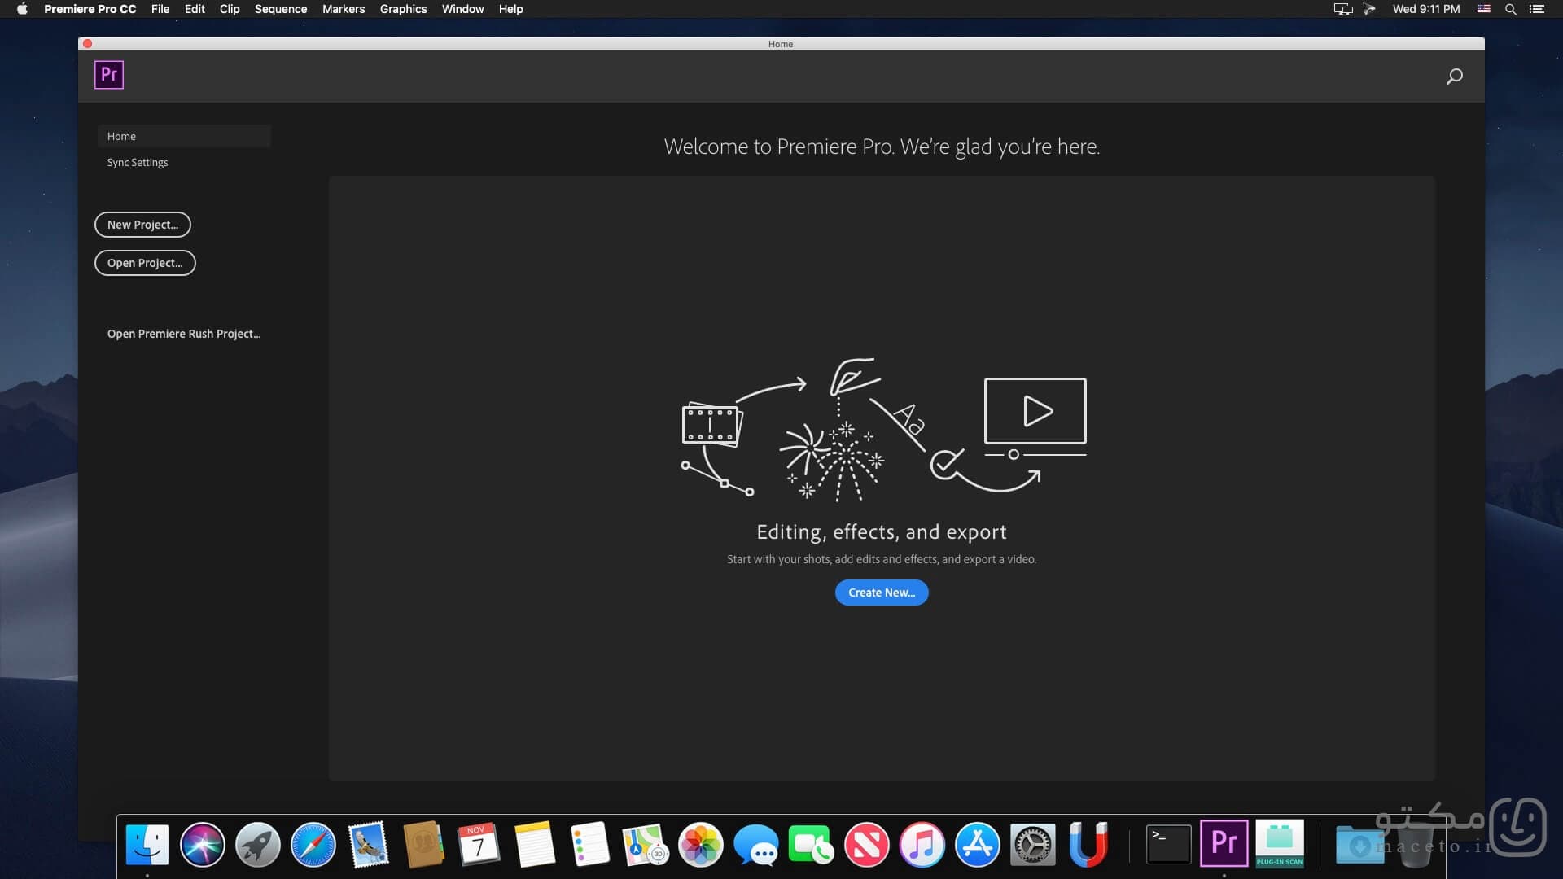Open the Markers menu
Viewport: 1563px width, 879px height.
coord(344,9)
